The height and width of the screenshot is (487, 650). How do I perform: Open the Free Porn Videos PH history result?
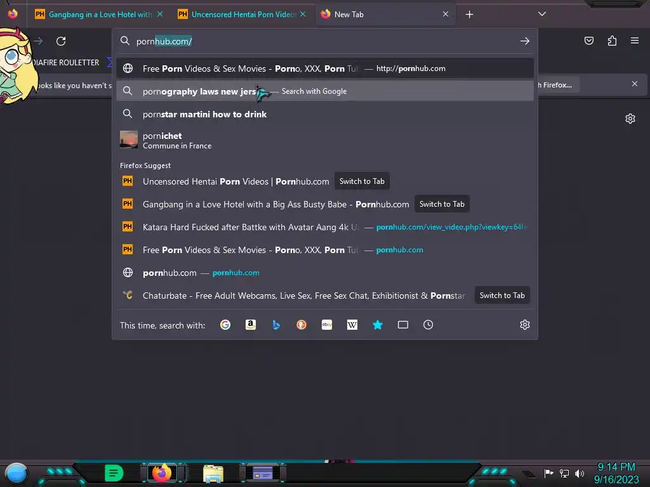(325, 250)
